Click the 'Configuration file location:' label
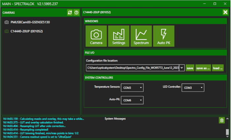This screenshot has height=140, width=231. [x=102, y=61]
